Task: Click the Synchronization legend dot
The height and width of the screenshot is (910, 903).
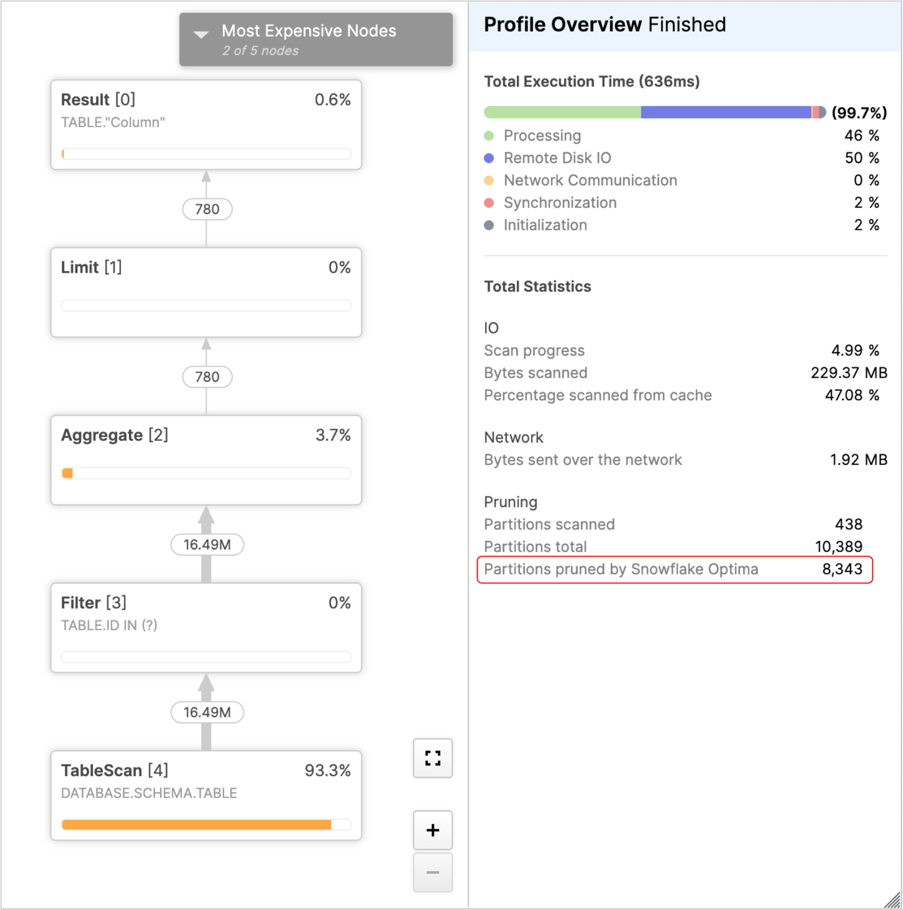Action: coord(488,202)
